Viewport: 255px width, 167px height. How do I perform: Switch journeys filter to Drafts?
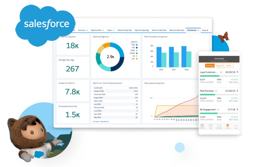click(x=228, y=66)
